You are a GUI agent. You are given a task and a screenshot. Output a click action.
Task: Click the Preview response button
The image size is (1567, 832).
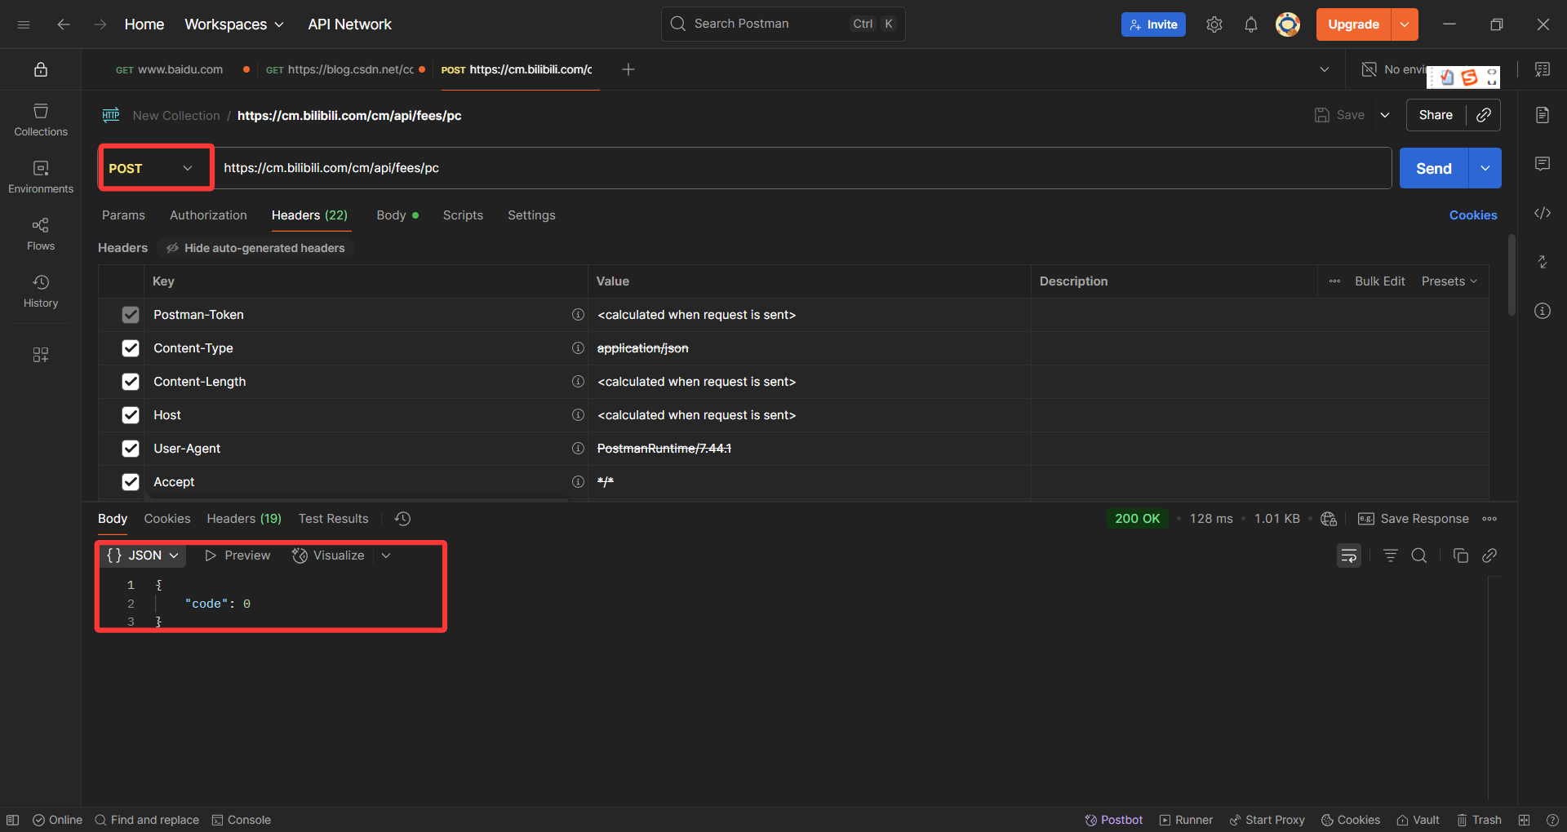coord(237,555)
